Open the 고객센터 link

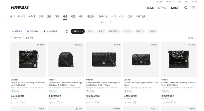coord(159,2)
